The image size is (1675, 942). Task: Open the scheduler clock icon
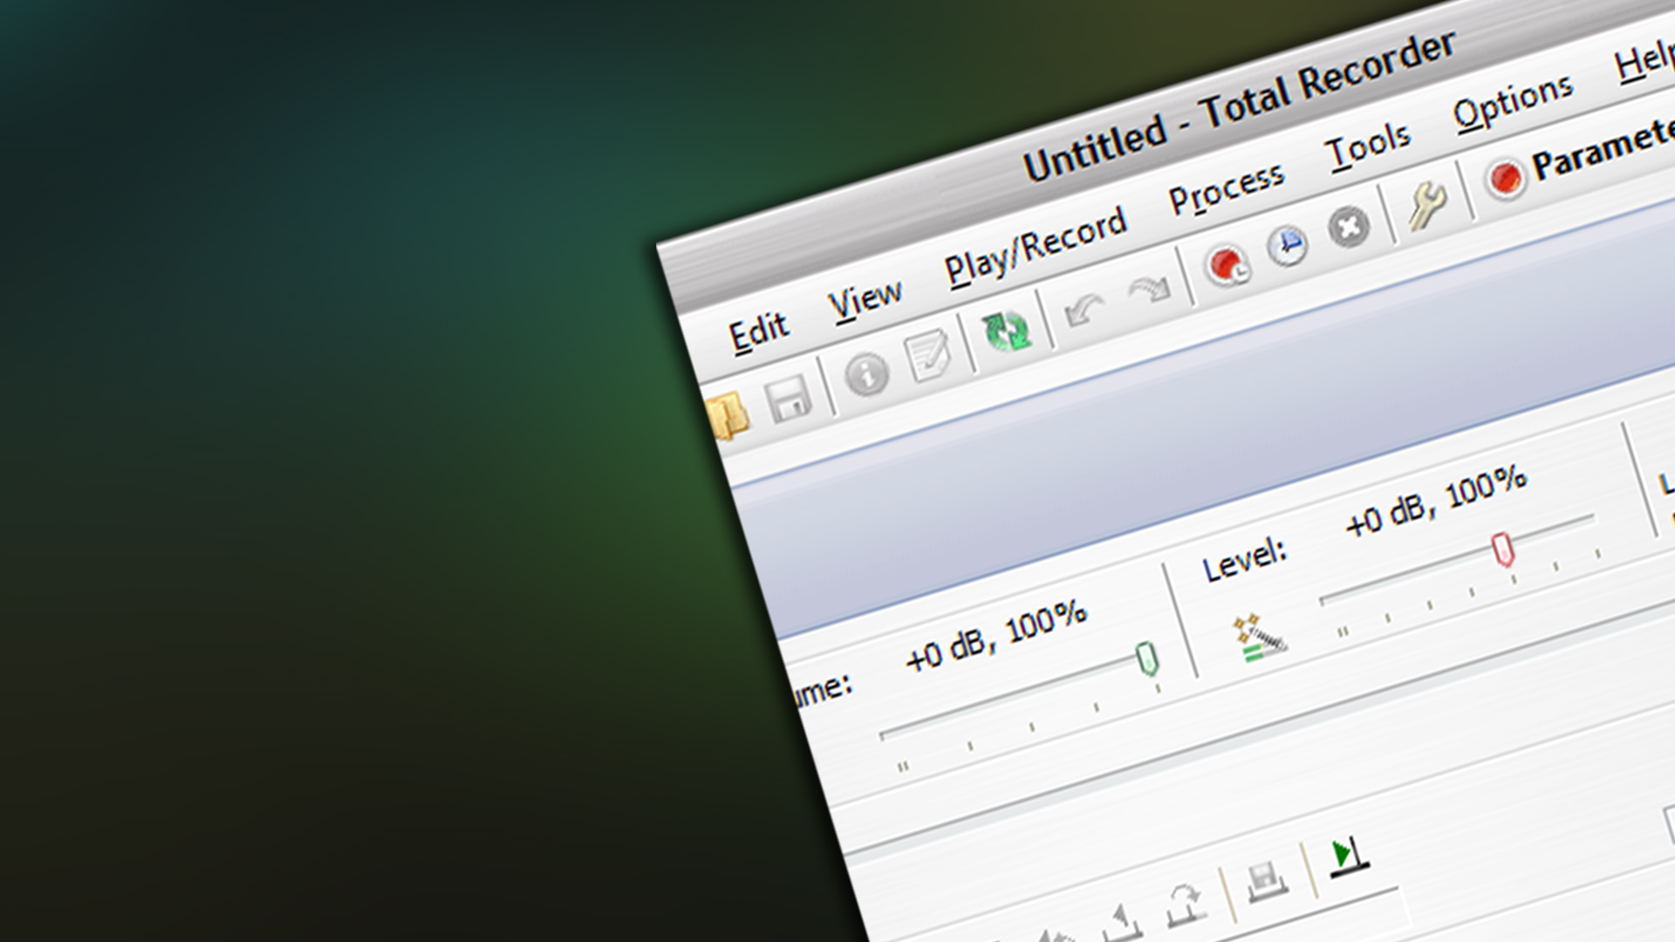coord(1288,246)
